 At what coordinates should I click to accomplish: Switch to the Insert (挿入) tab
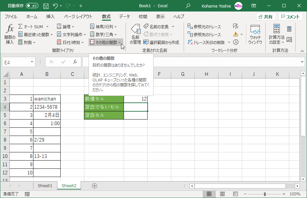[x=50, y=17]
